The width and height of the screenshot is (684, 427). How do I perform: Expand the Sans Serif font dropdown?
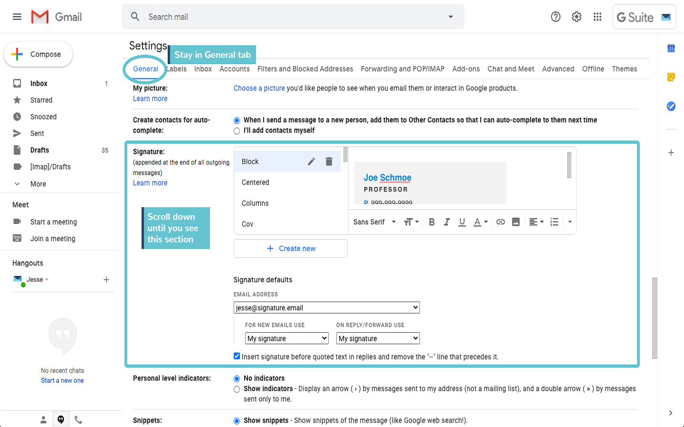(374, 222)
